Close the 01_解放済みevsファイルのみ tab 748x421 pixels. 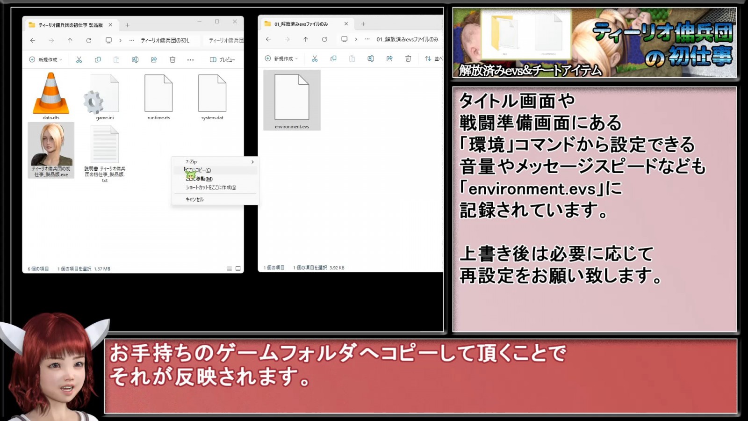click(346, 24)
